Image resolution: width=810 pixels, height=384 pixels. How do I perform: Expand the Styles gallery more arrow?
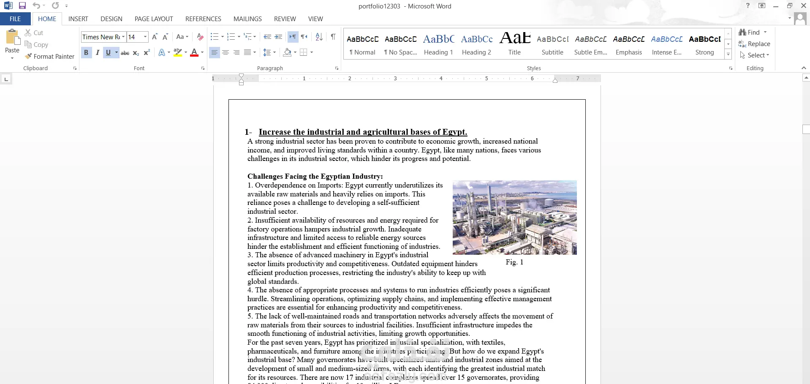[x=728, y=54]
